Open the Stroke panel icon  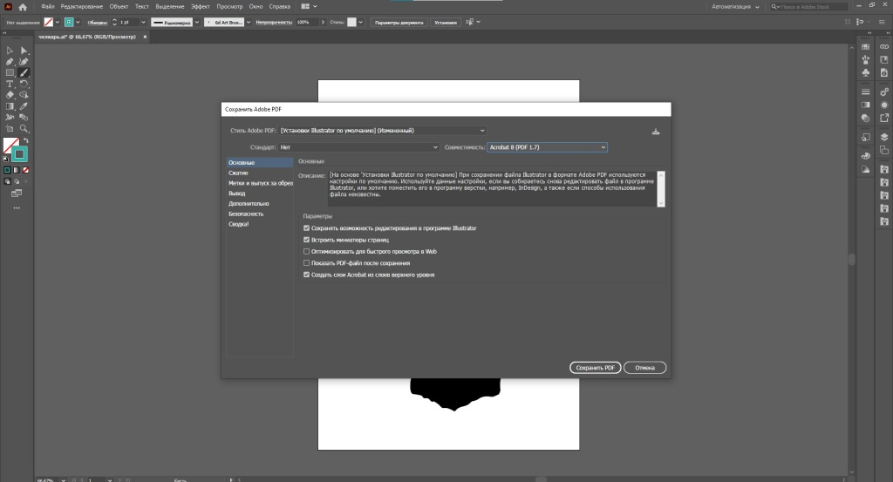(866, 92)
